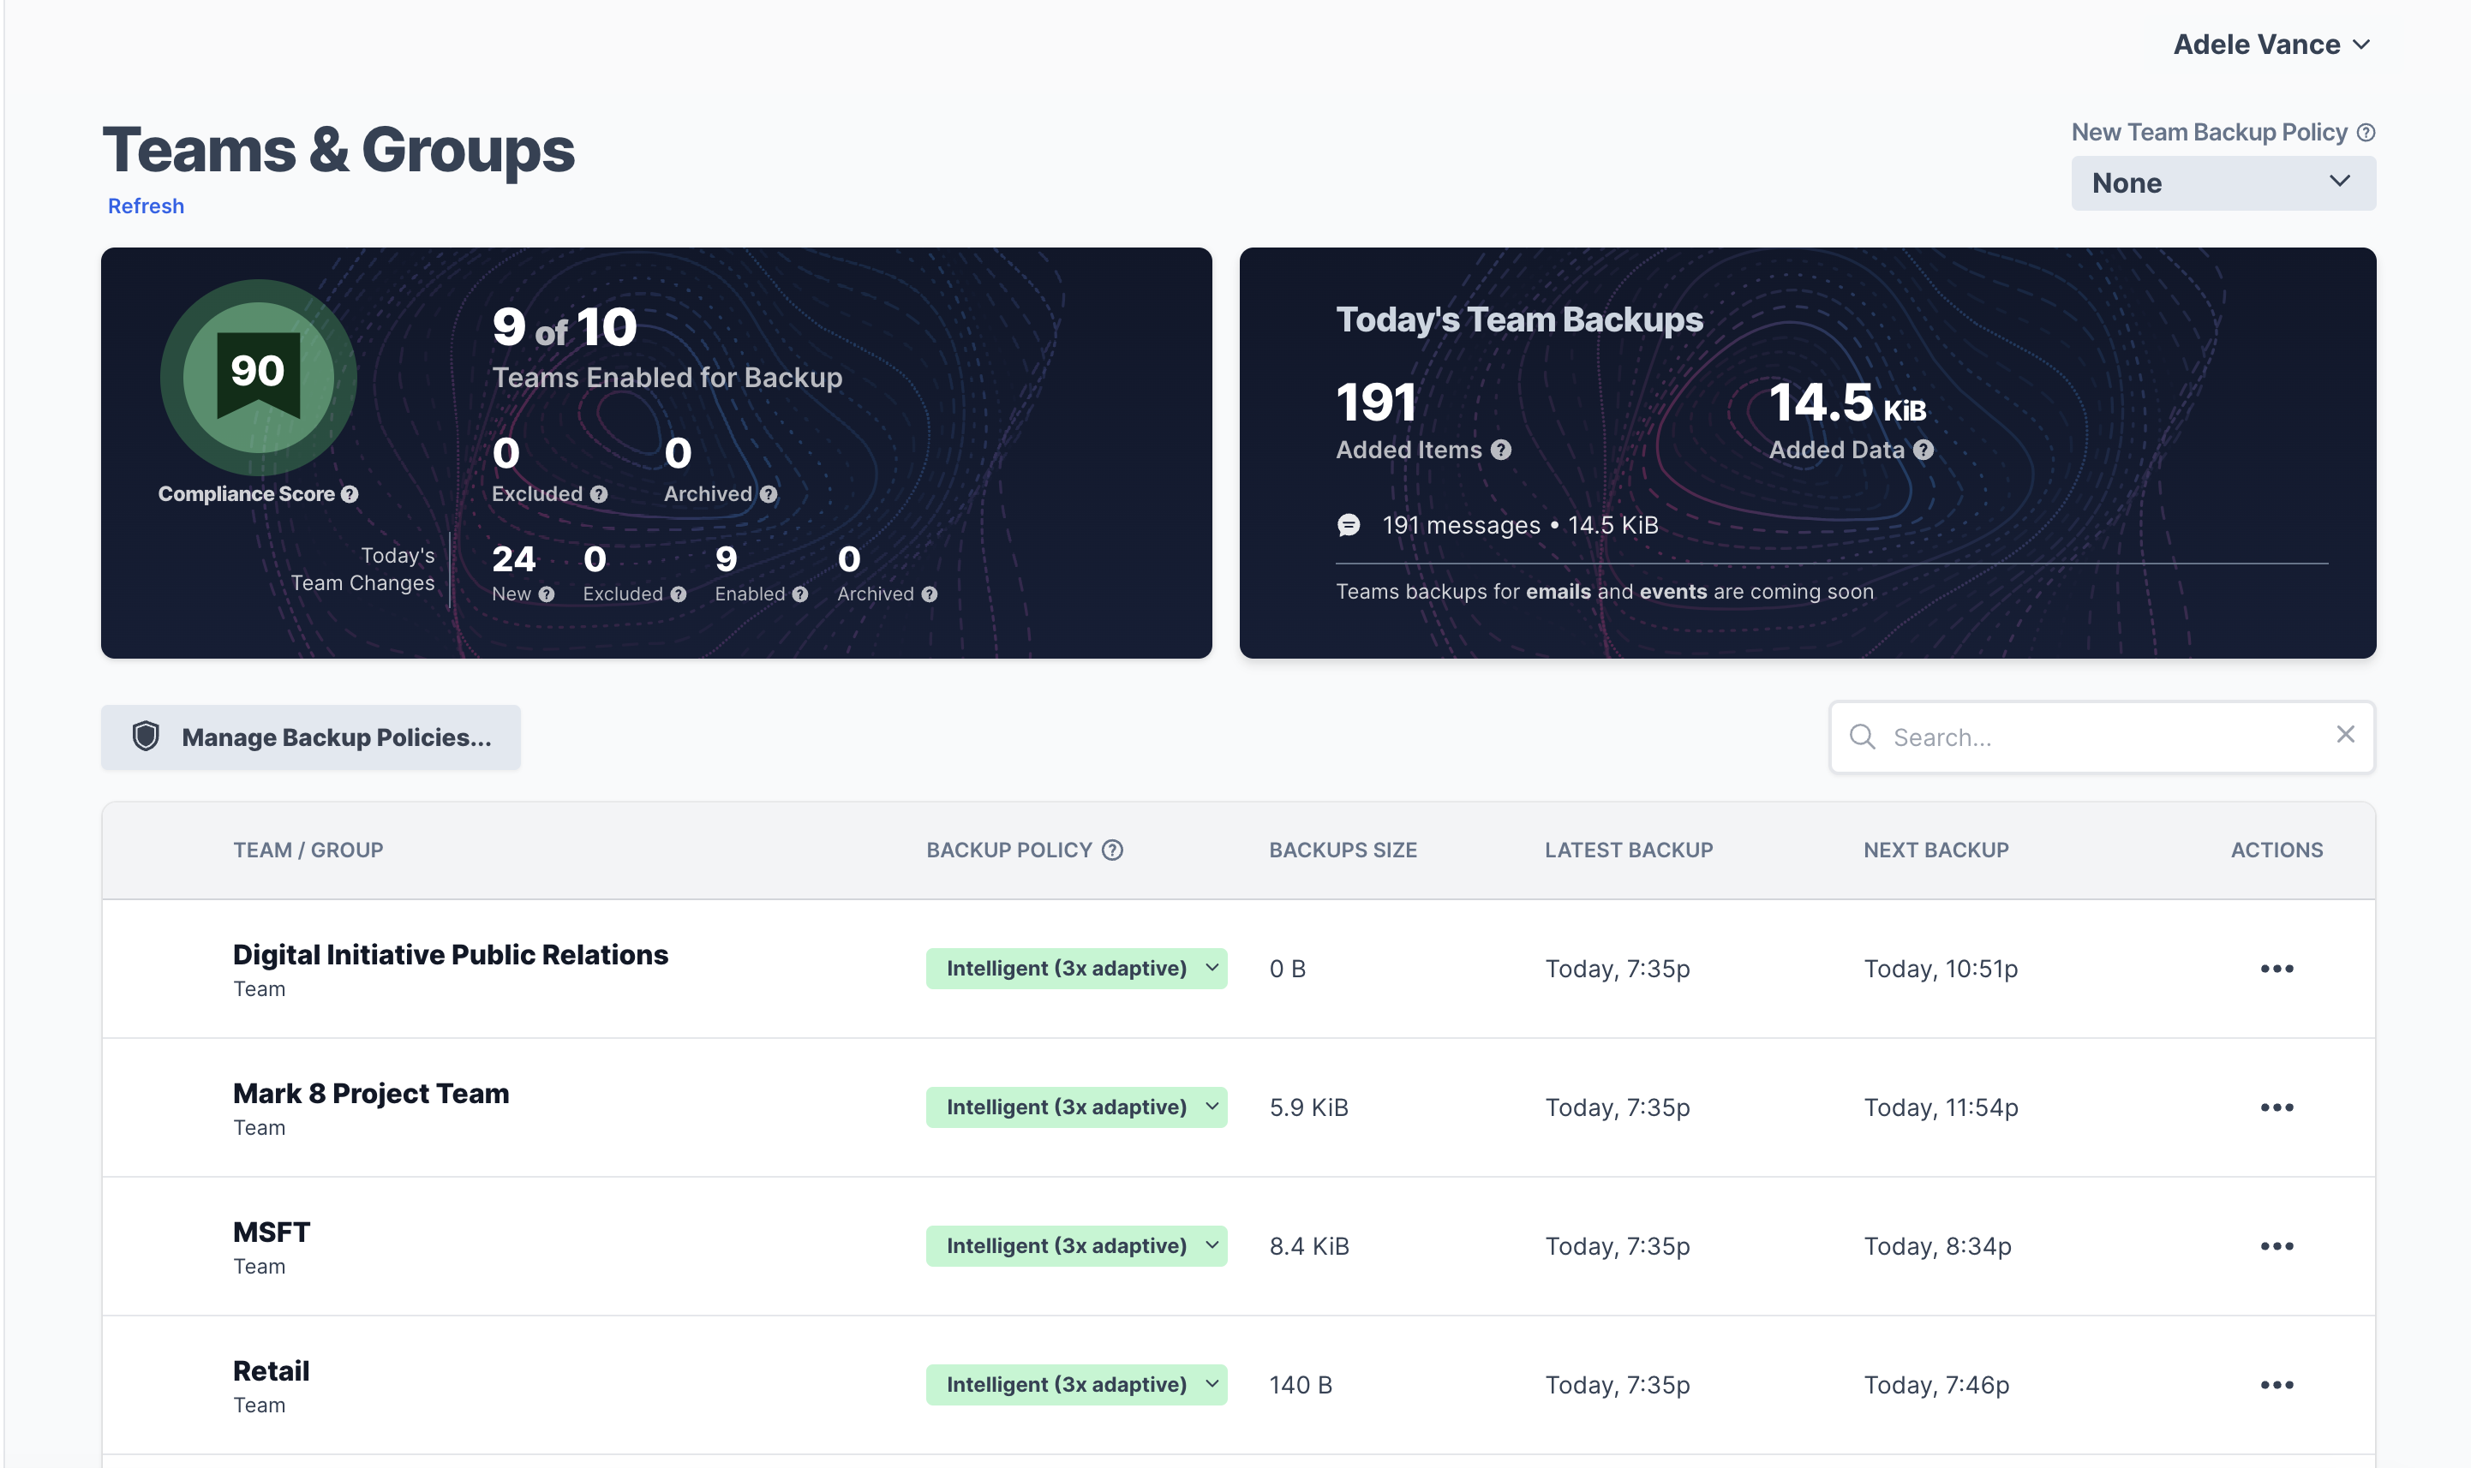Click the three-dot actions menu for Digital Initiative
The image size is (2471, 1468).
(2277, 968)
